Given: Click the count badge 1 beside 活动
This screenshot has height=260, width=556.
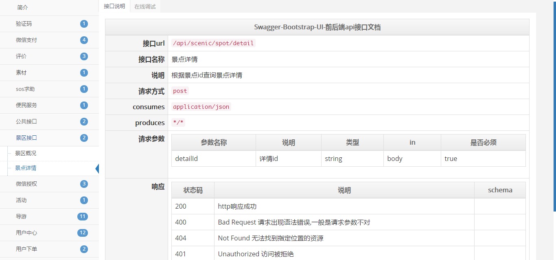Looking at the screenshot, I should 84,200.
